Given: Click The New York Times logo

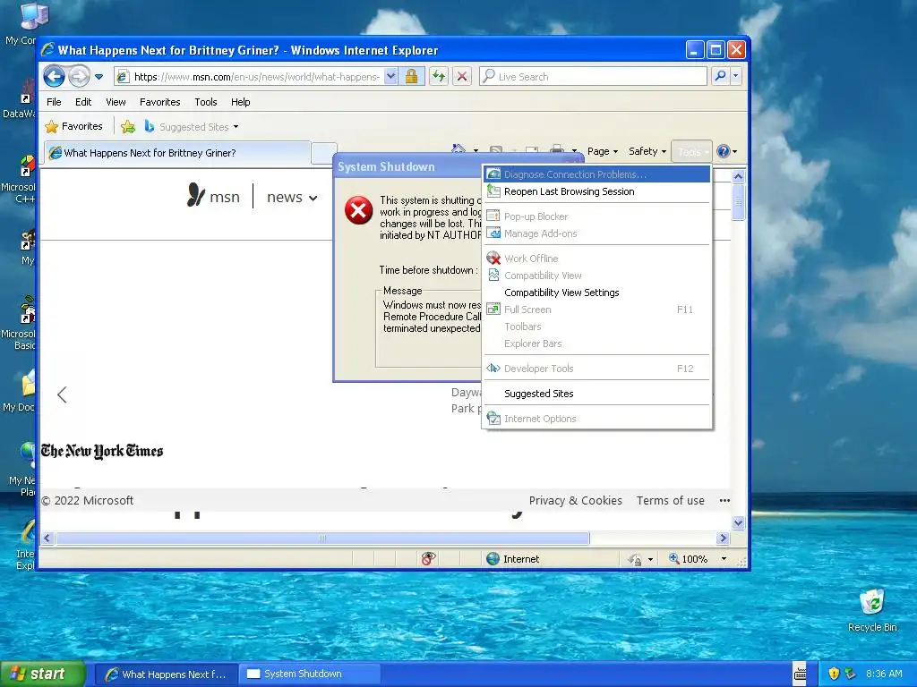Looking at the screenshot, I should (x=102, y=451).
